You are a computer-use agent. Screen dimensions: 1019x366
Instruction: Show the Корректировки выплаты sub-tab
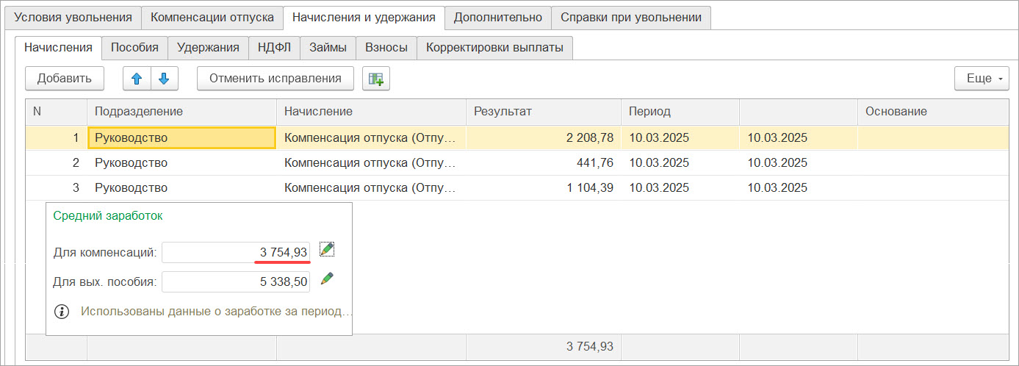(x=494, y=48)
